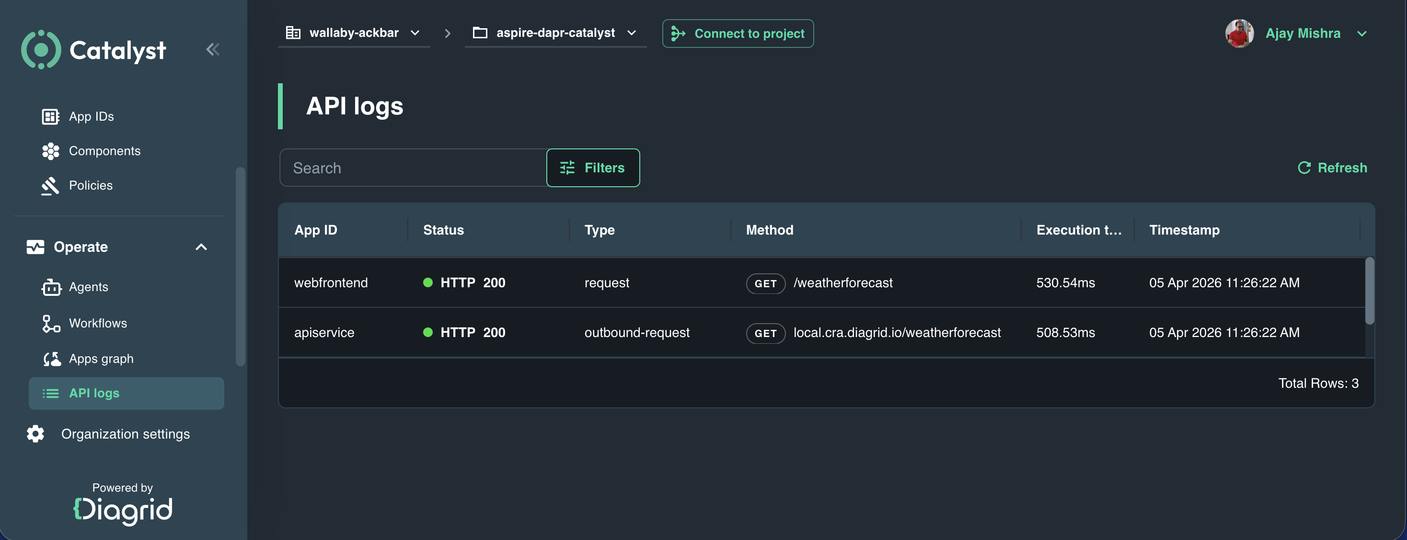Open the Filters panel button
The image size is (1407, 540).
tap(593, 168)
